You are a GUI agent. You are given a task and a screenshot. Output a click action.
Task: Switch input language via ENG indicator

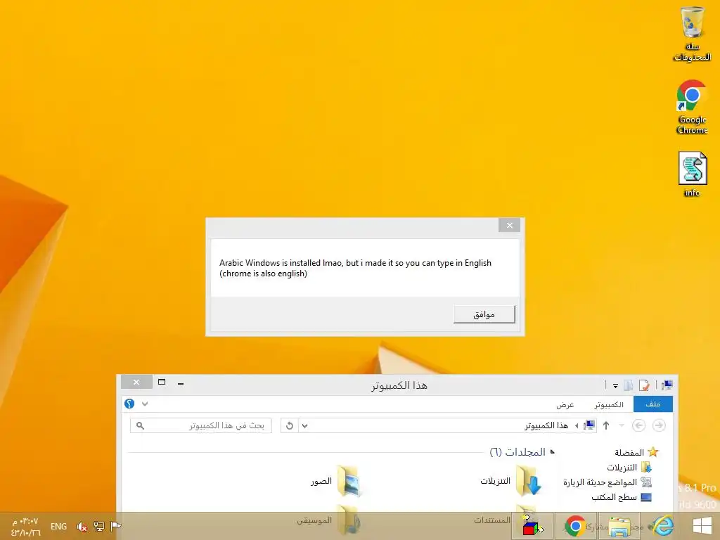pyautogui.click(x=58, y=526)
